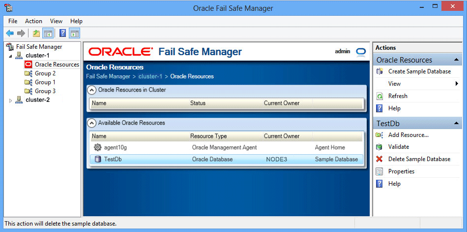This screenshot has width=467, height=232.
Task: Click the Back arrow toolbar icon
Action: 10,33
